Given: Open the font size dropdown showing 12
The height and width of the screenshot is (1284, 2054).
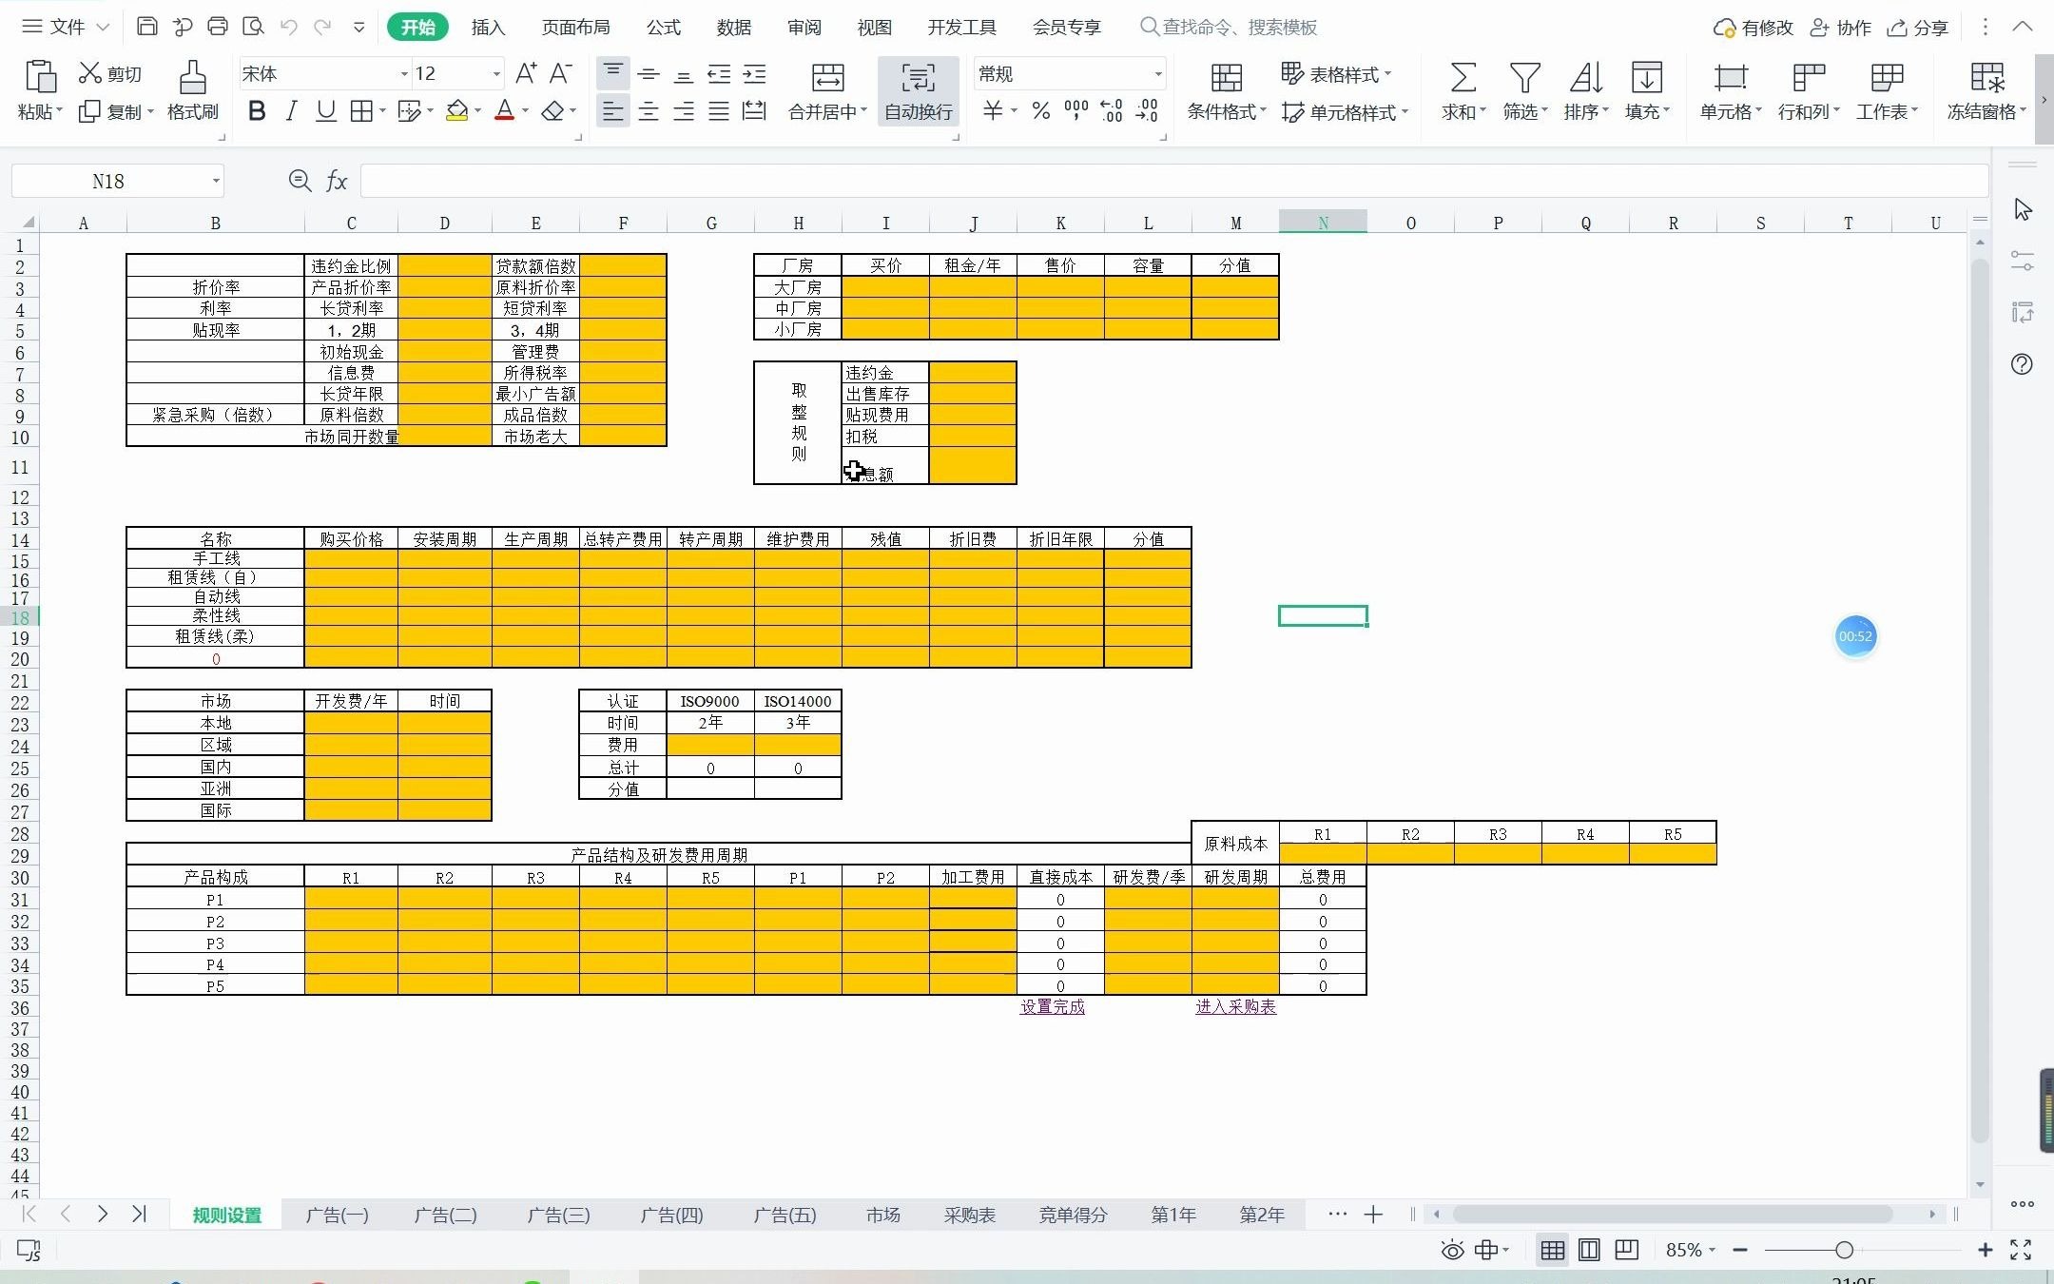Looking at the screenshot, I should (496, 74).
